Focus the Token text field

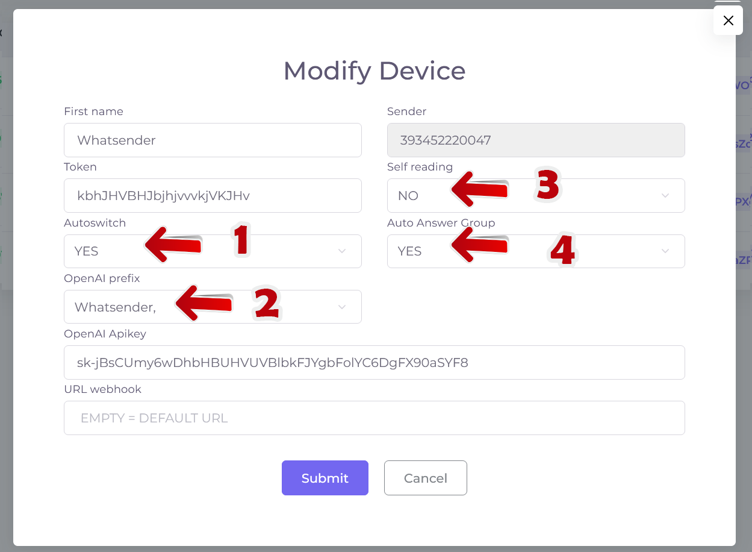coord(213,195)
